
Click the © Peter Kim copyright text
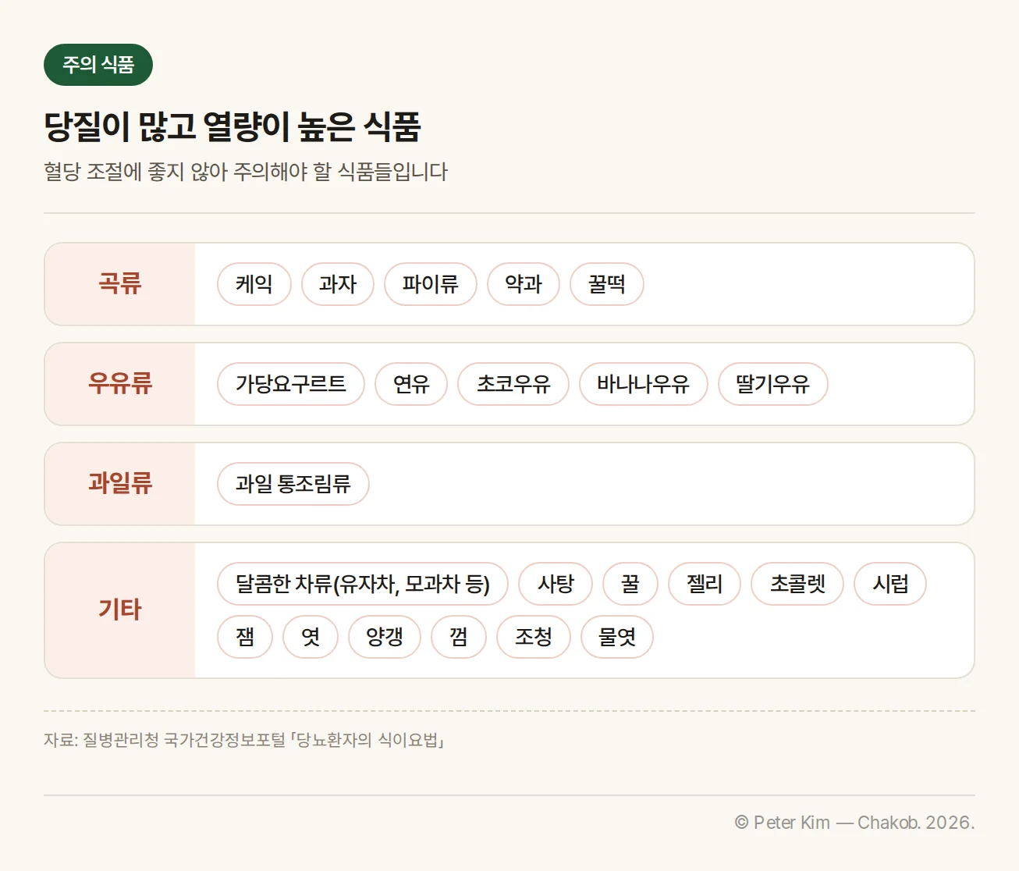pyautogui.click(x=854, y=823)
